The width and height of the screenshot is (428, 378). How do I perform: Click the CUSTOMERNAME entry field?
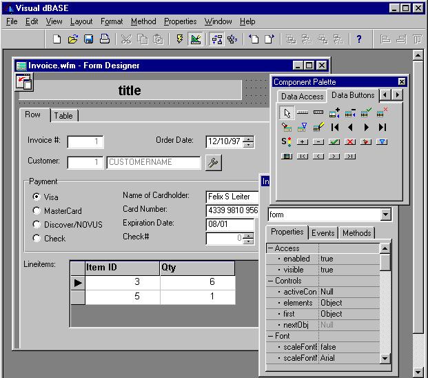[x=154, y=163]
